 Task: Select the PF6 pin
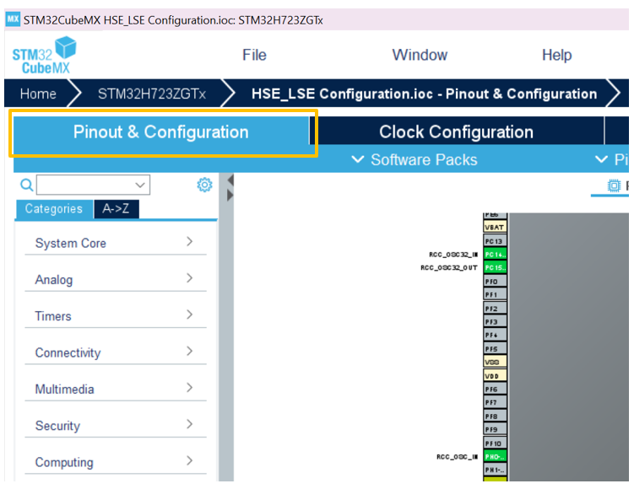(x=495, y=389)
